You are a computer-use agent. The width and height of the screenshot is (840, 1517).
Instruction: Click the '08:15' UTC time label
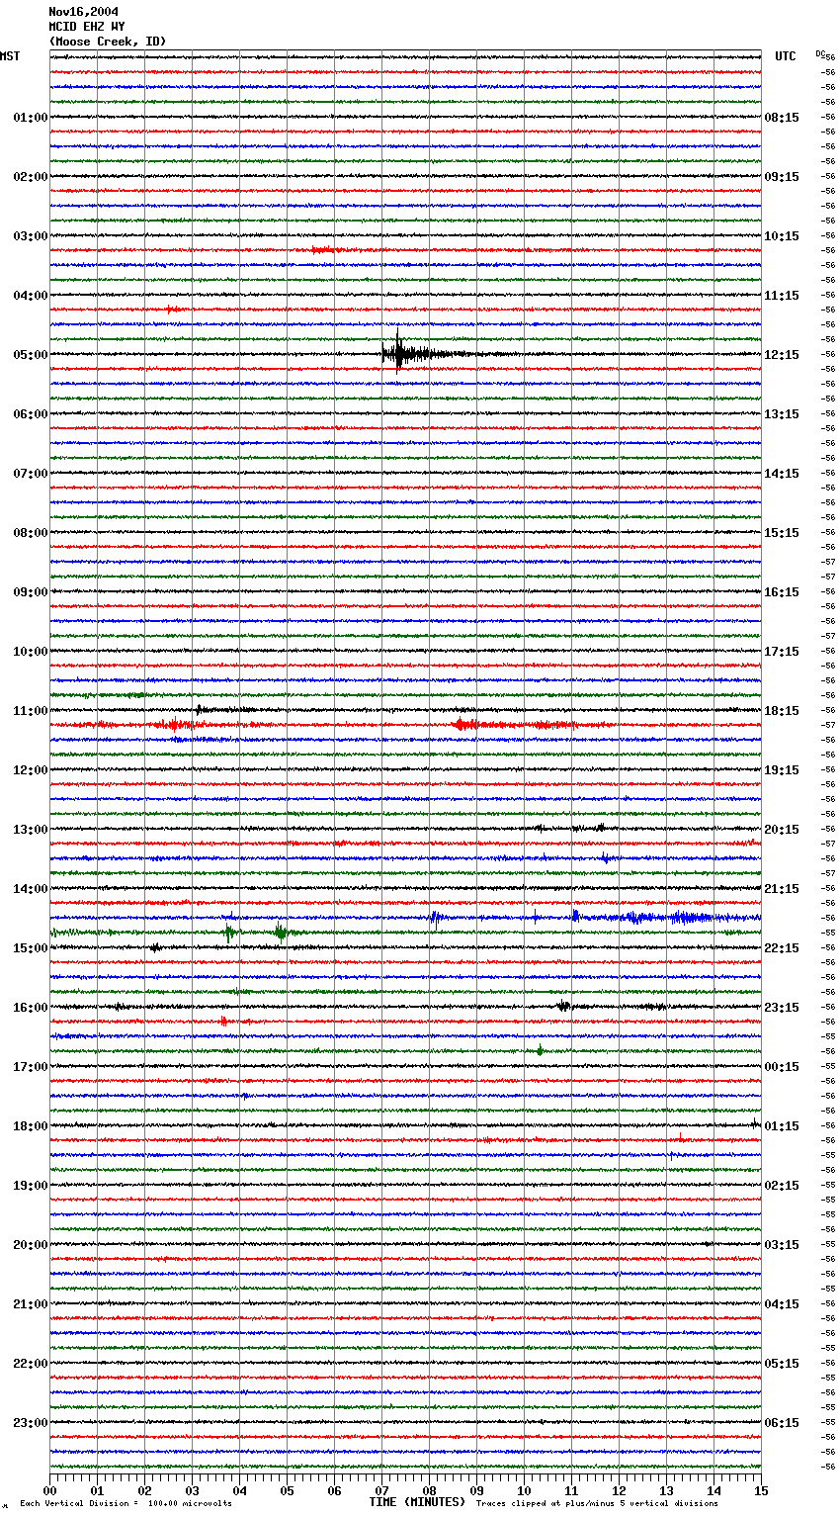point(782,118)
